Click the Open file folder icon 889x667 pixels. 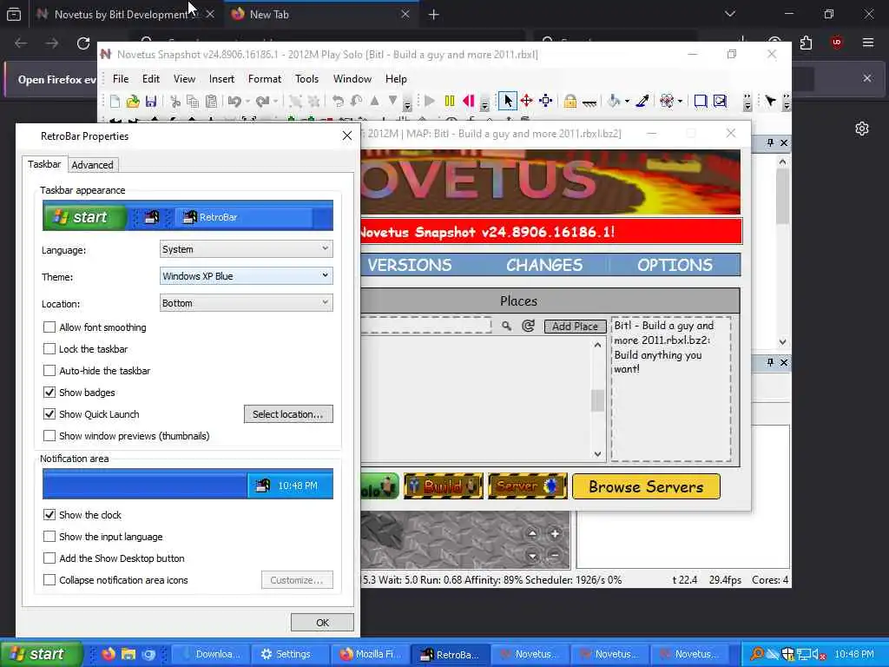(133, 102)
